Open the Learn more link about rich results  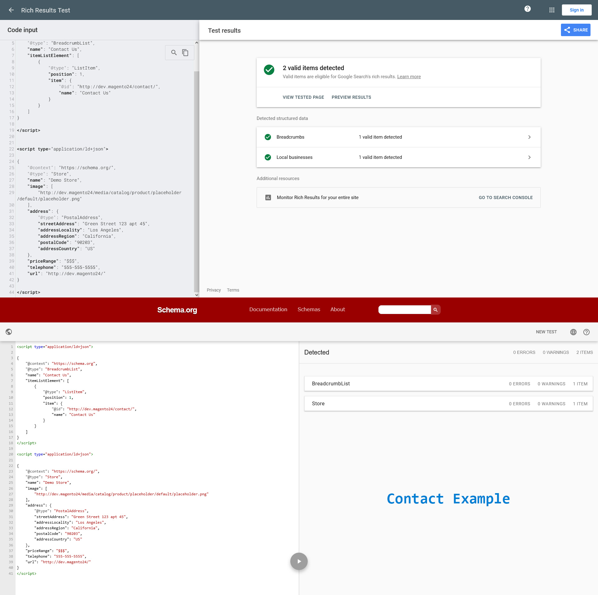pos(409,77)
